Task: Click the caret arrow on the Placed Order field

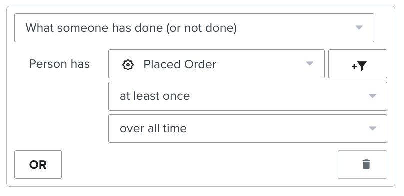Action: click(309, 63)
